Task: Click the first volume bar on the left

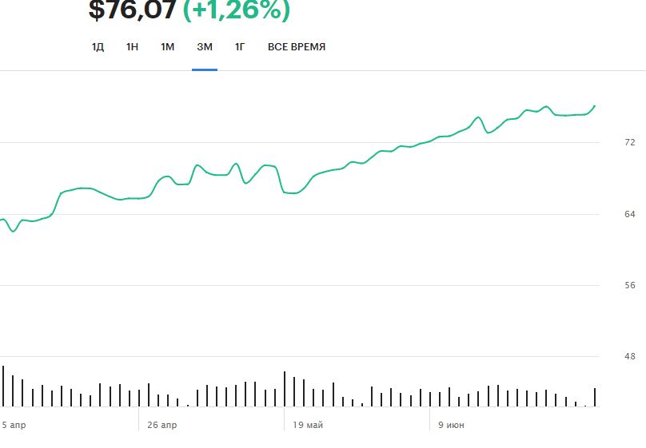Action: pyautogui.click(x=3, y=387)
